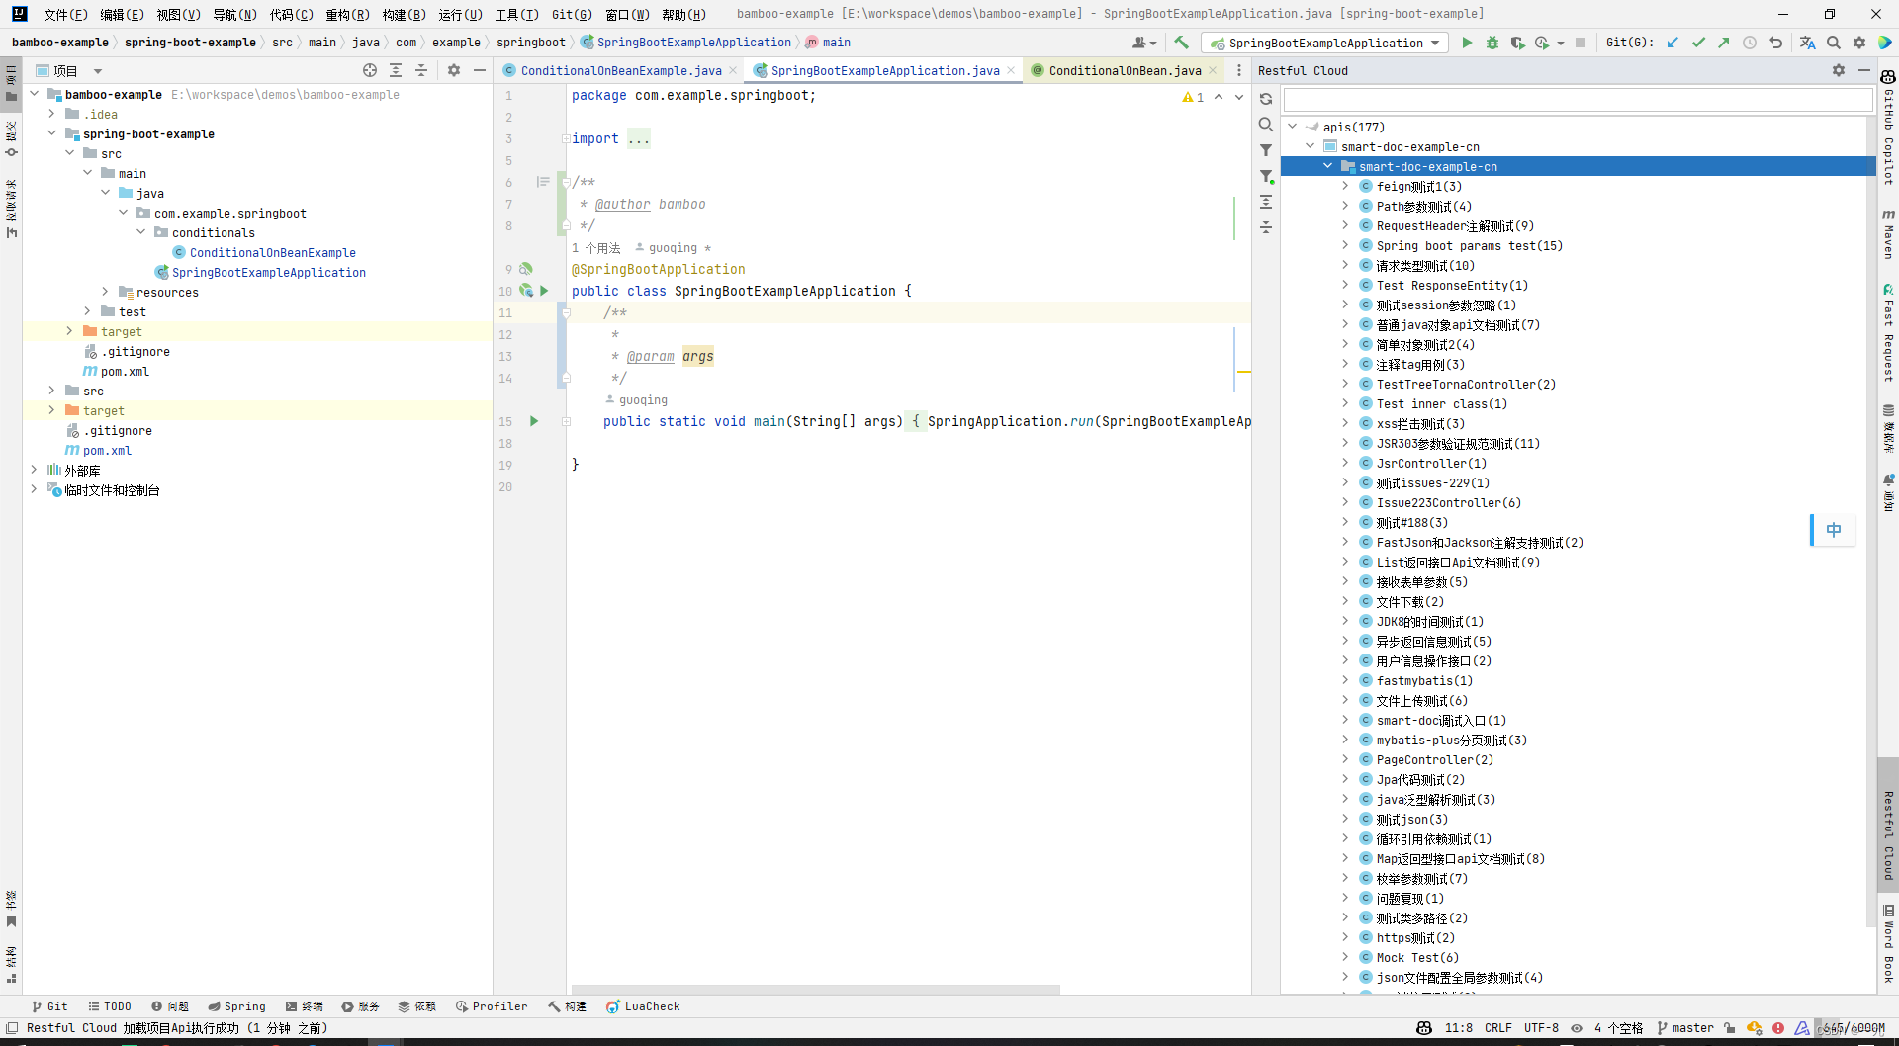This screenshot has width=1899, height=1046.
Task: Rollback changes with the undo icon
Action: coord(1776,43)
